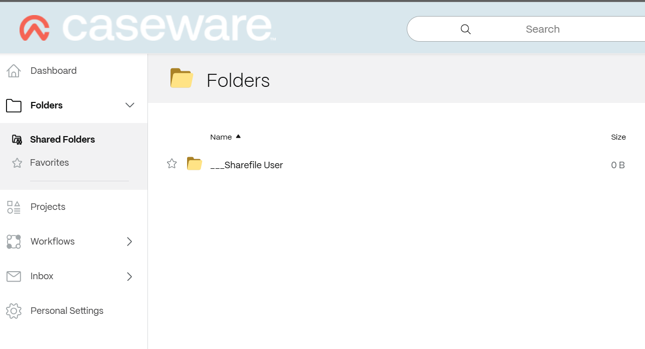Expand the Workflows chevron
The height and width of the screenshot is (349, 645).
pyautogui.click(x=129, y=242)
